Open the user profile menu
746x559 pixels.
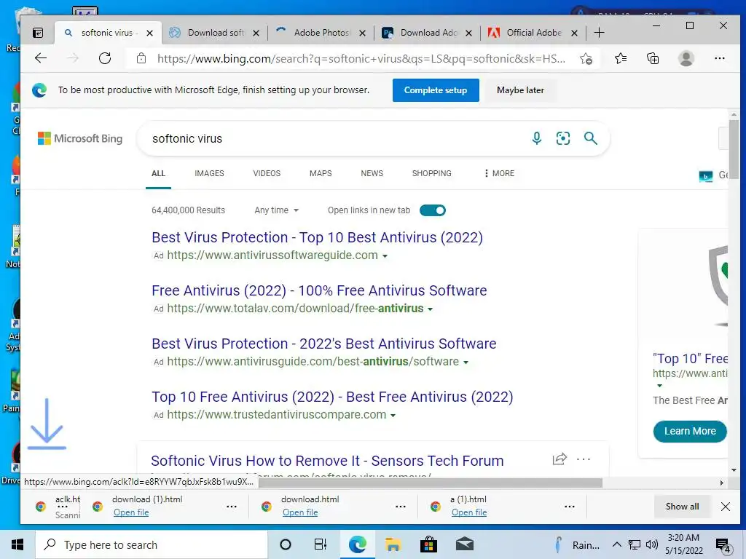click(x=686, y=58)
